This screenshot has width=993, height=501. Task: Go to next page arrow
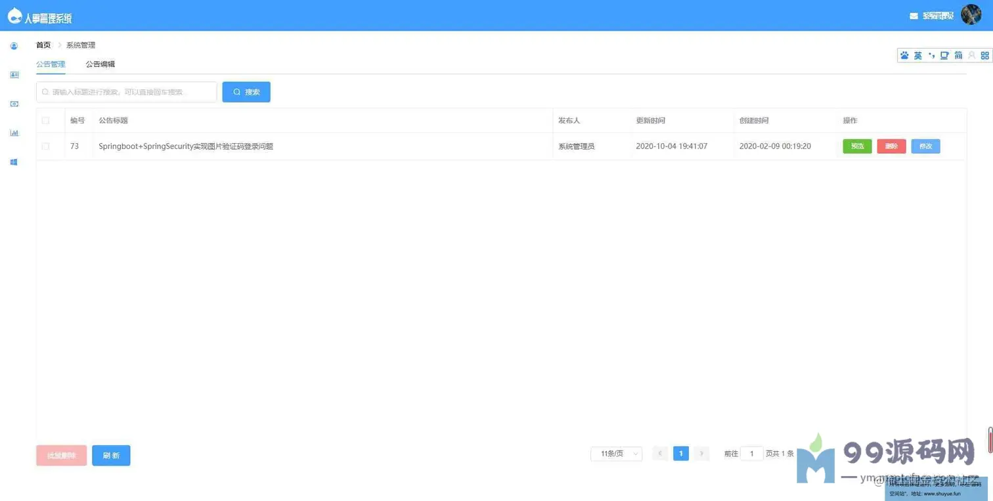[701, 454]
